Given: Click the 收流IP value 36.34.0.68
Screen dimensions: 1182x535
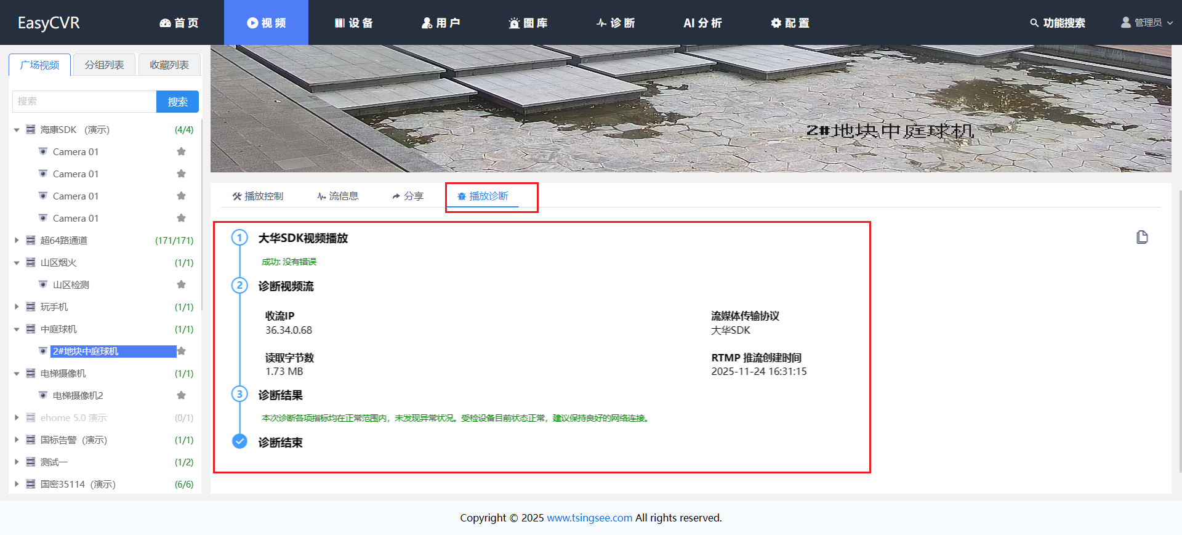Looking at the screenshot, I should tap(289, 330).
